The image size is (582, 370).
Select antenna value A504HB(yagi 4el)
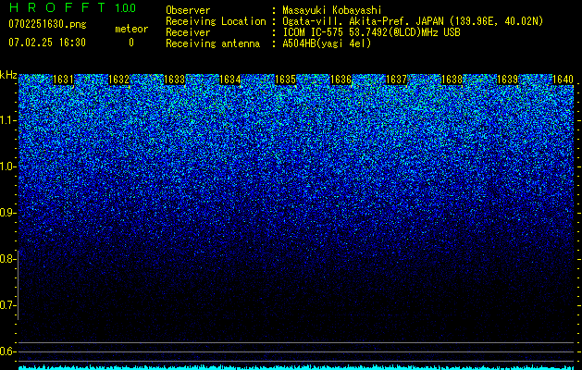(x=327, y=43)
